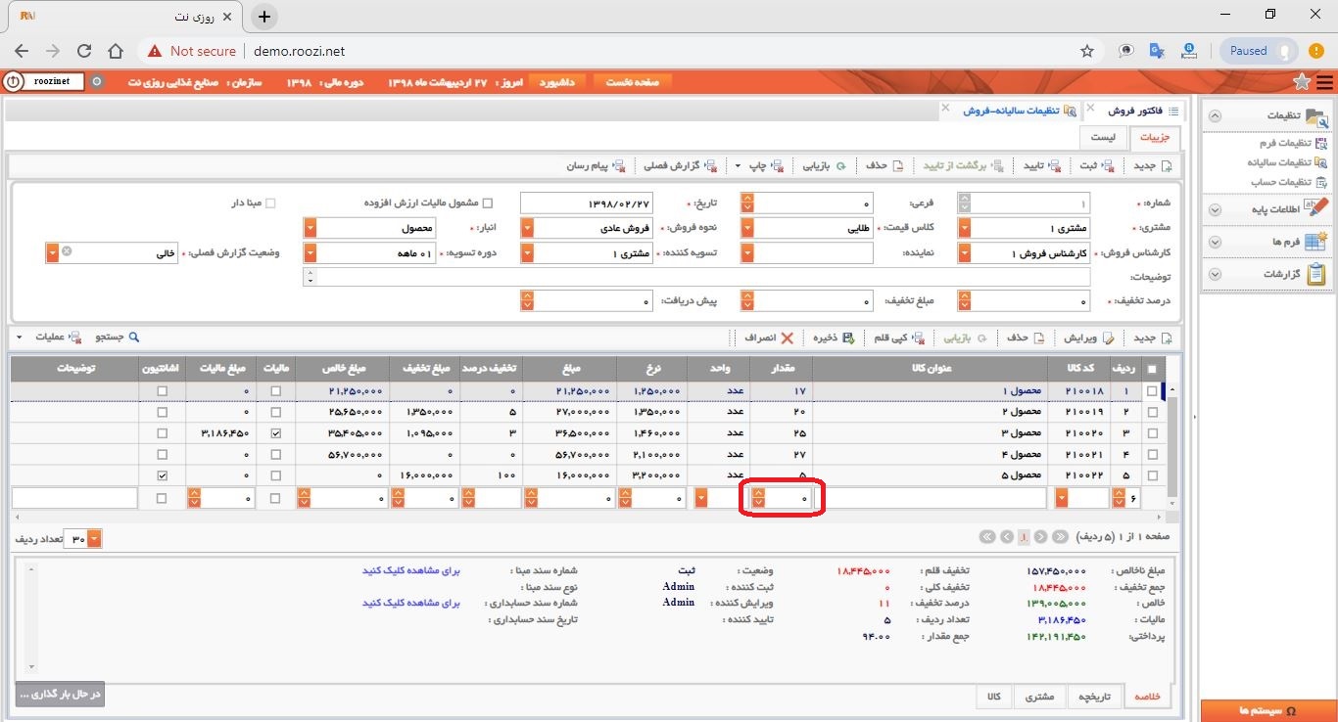Select the row checkbox for محصول 1

1151,391
